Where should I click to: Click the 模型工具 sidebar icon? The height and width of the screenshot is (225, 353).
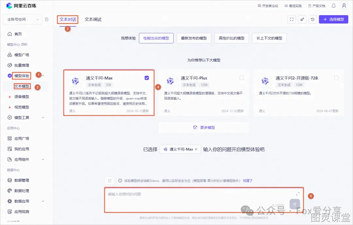coord(10,117)
